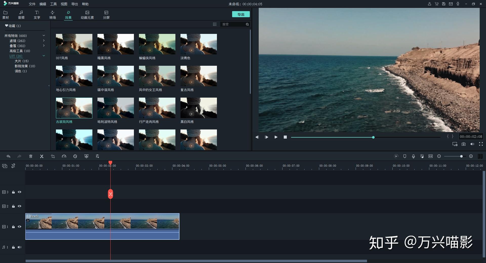Viewport: 486px width, 263px height.
Task: Collapse the left category panel arrow
Action: (49, 85)
